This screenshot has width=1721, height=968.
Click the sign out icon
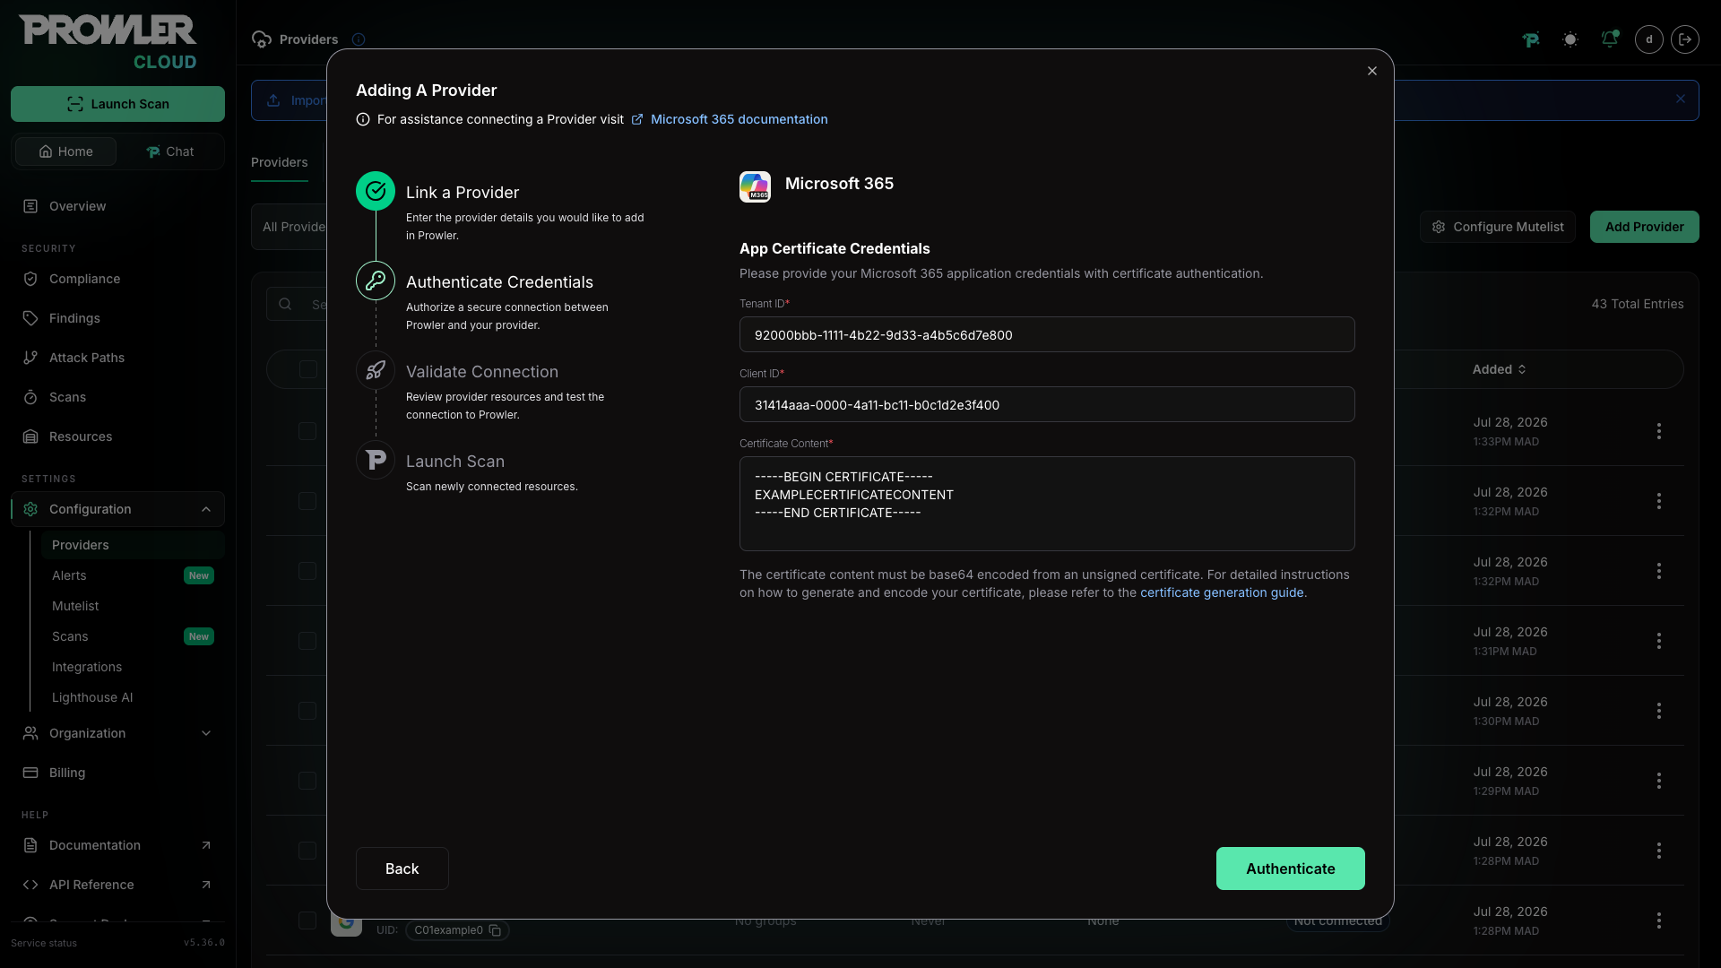tap(1685, 39)
